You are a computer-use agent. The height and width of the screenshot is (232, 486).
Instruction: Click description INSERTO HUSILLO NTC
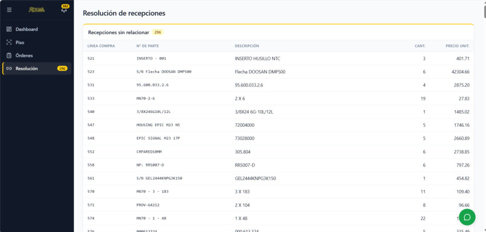click(257, 58)
